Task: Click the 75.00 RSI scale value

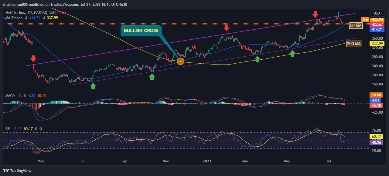Action: point(377,131)
